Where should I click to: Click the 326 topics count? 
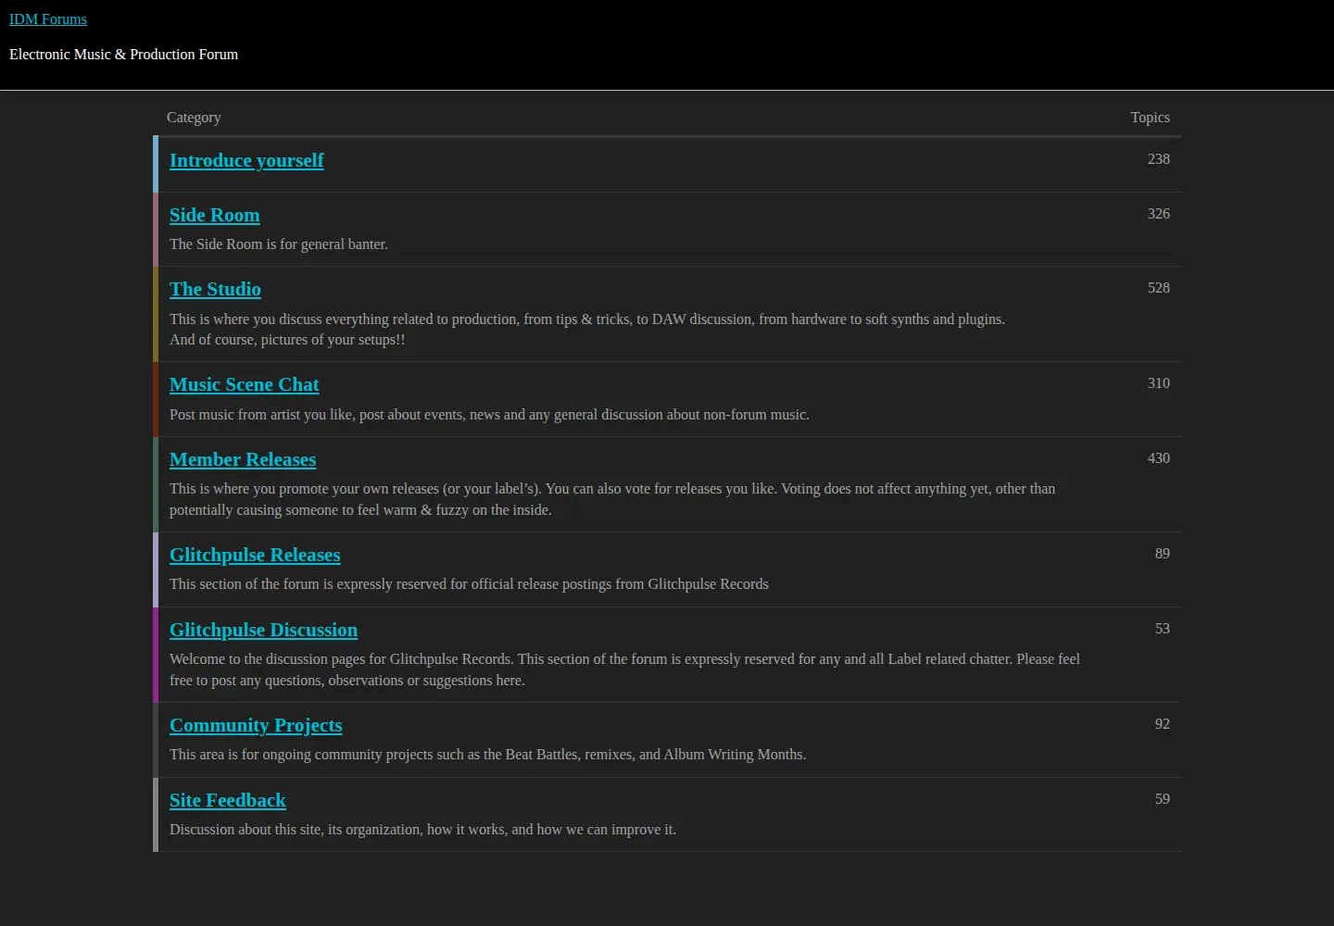[1159, 214]
